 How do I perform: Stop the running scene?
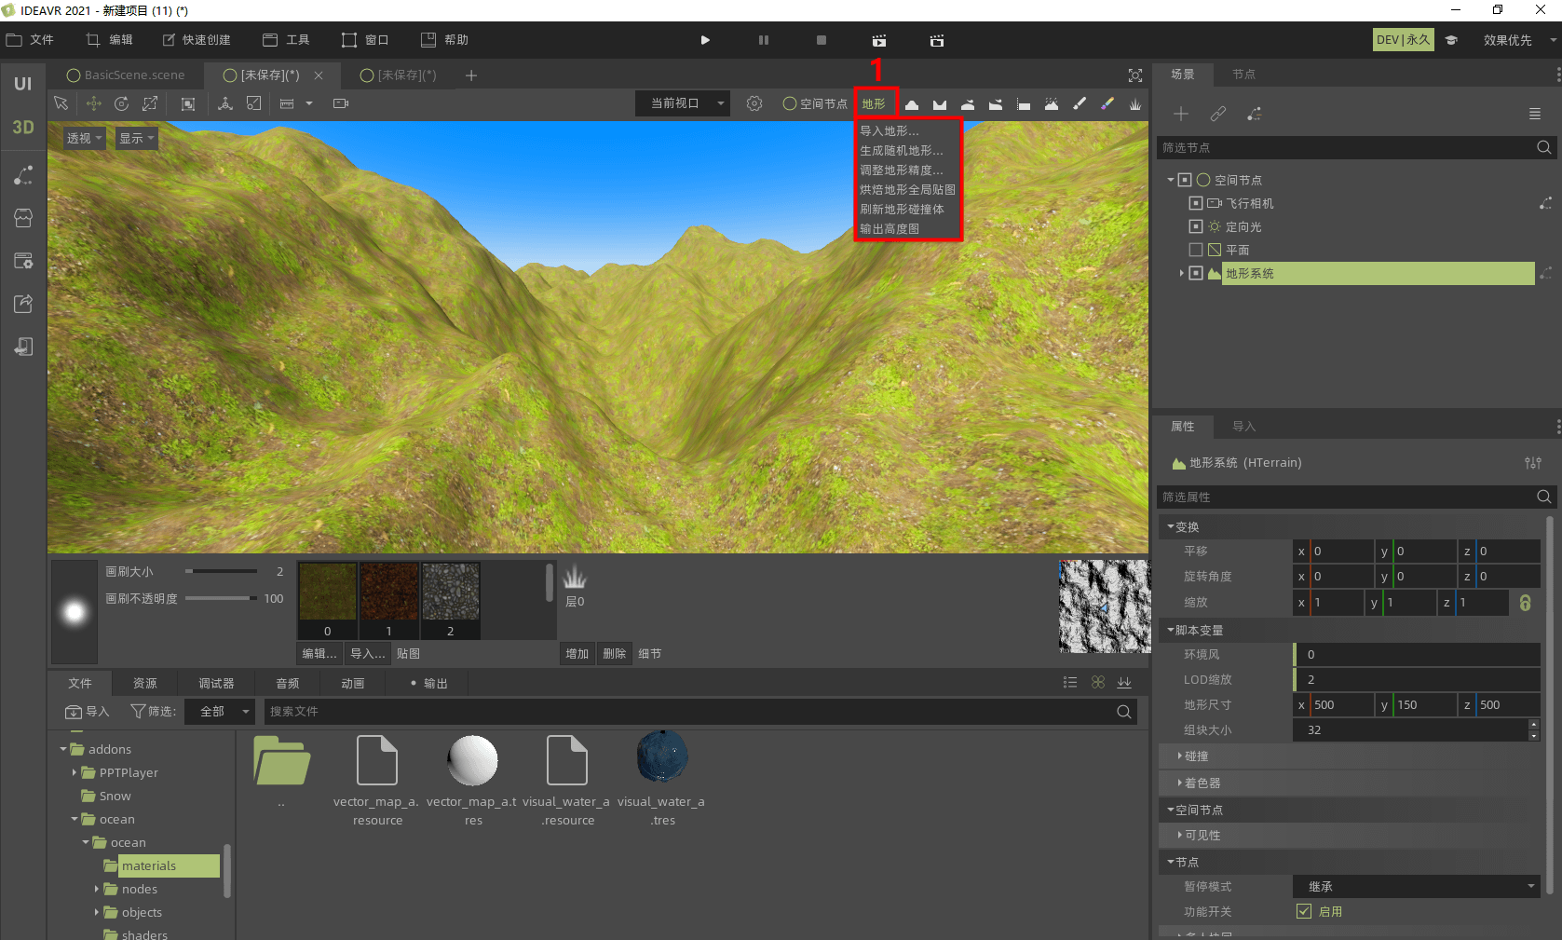[x=822, y=40]
